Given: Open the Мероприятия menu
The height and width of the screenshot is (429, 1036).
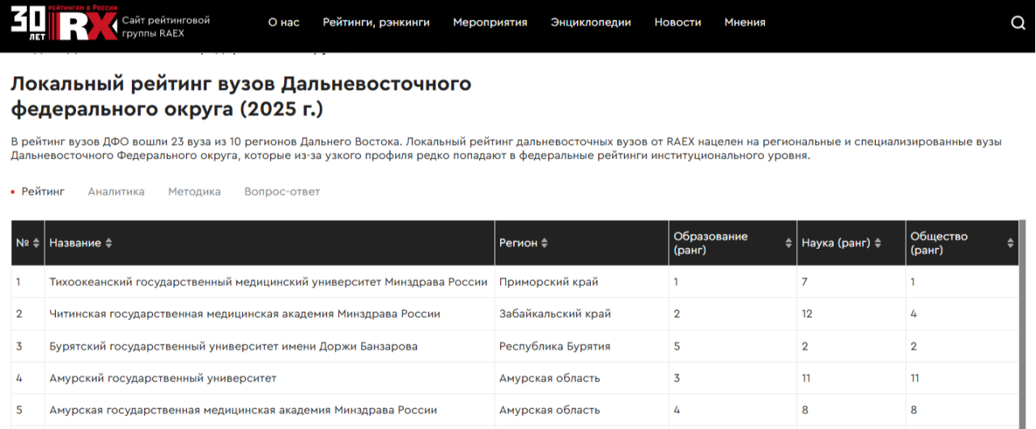Looking at the screenshot, I should [490, 23].
